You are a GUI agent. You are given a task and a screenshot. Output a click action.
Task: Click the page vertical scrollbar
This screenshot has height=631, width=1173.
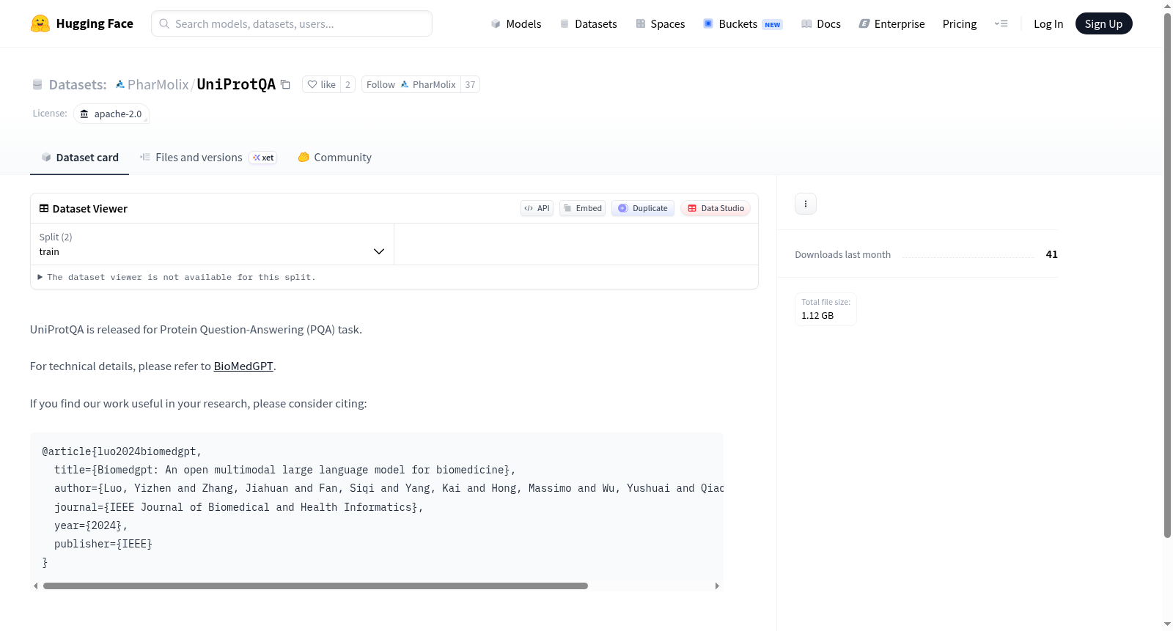click(1167, 275)
